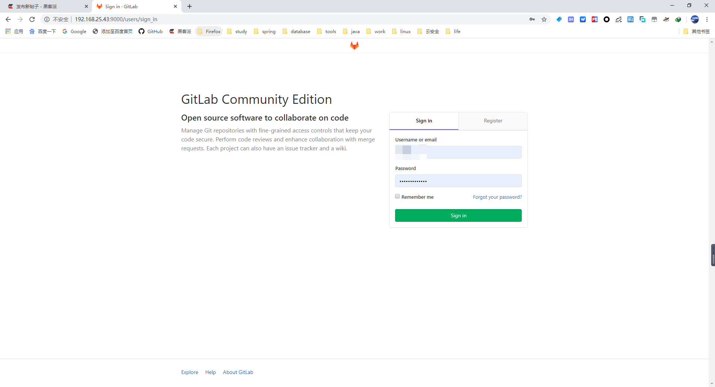Click the browser profile avatar

point(695,19)
